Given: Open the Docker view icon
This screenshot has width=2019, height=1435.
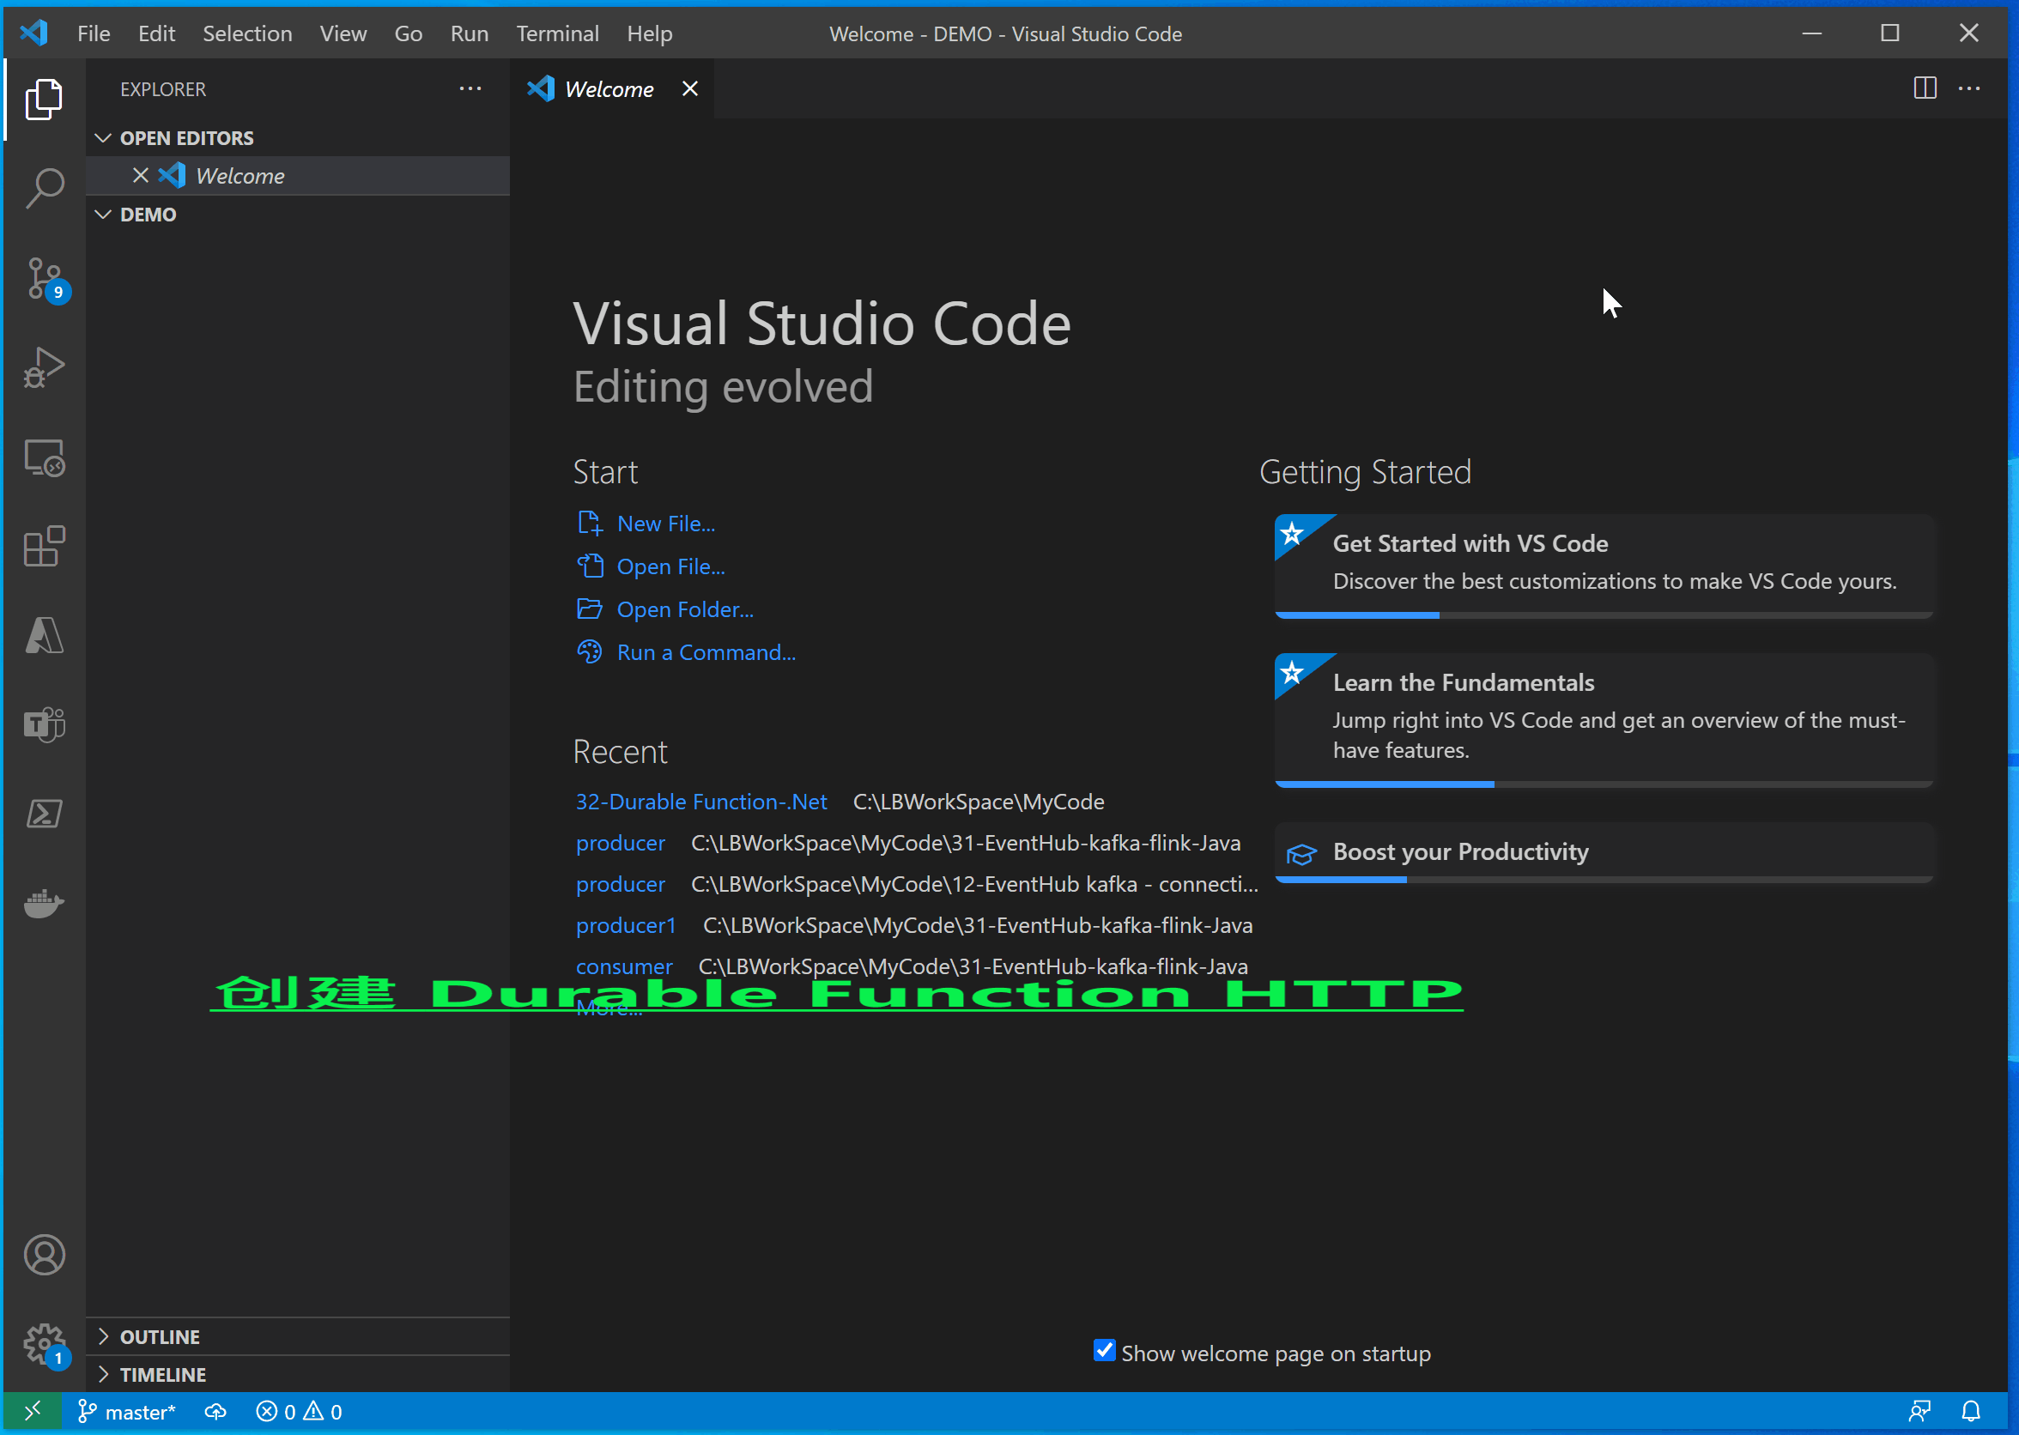Looking at the screenshot, I should pos(44,903).
